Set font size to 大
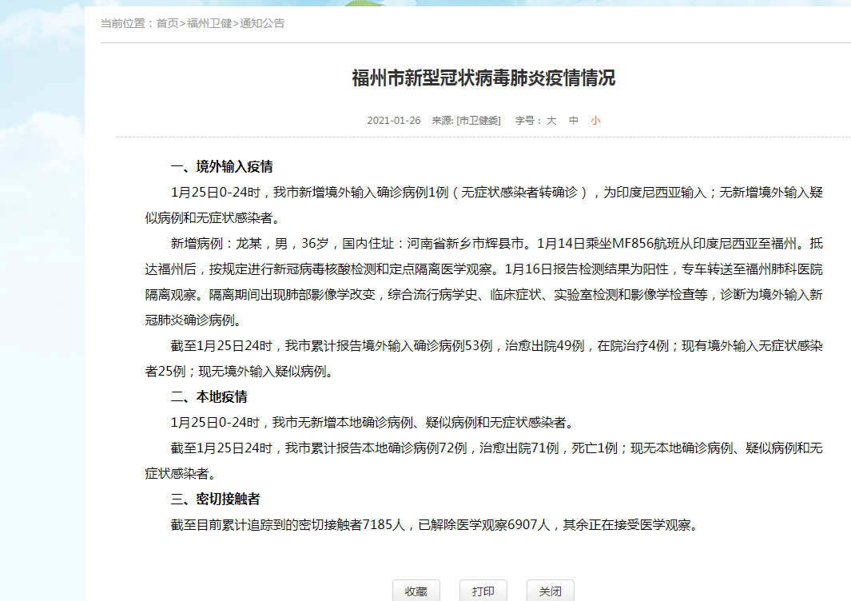This screenshot has width=851, height=601. click(551, 121)
